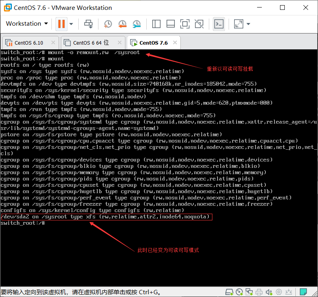Click the cgroup hugetlb mount line
This screenshot has width=318, height=297.
136,192
